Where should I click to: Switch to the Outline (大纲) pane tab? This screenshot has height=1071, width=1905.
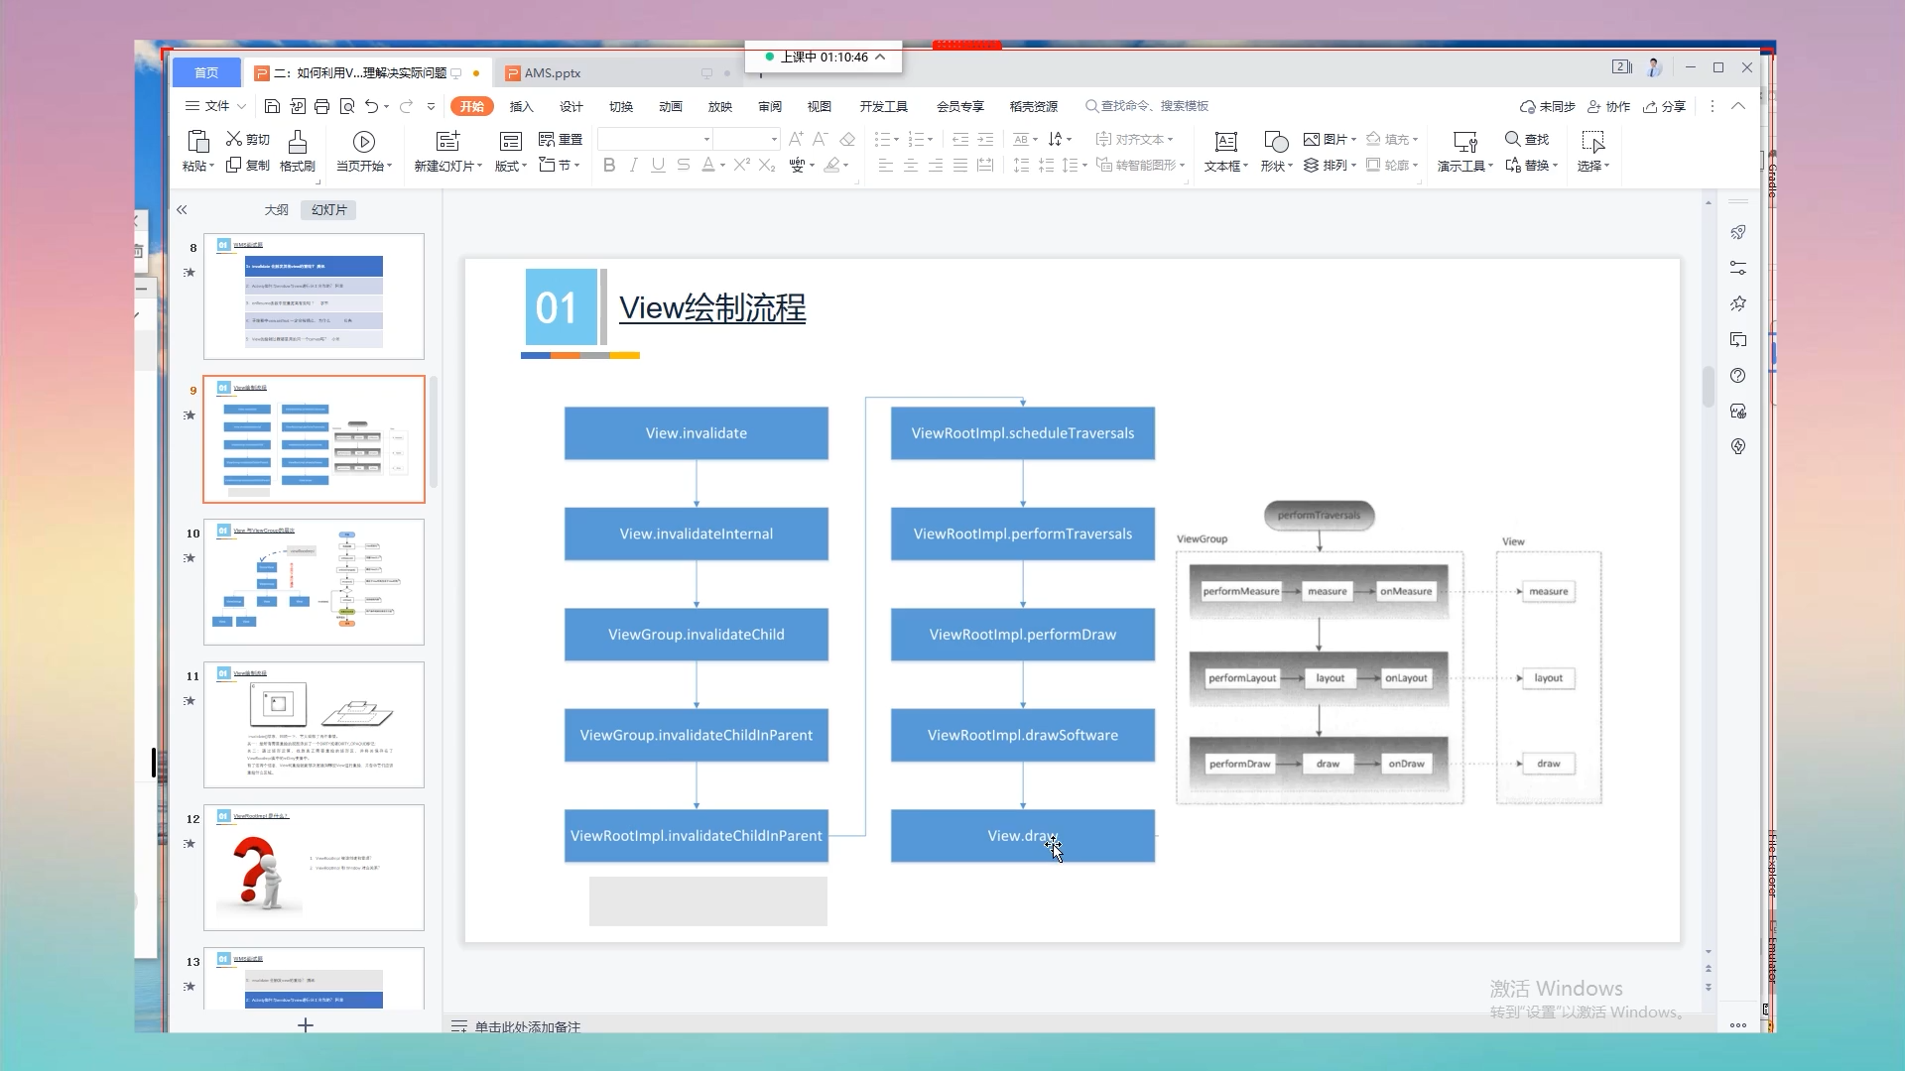coord(276,210)
